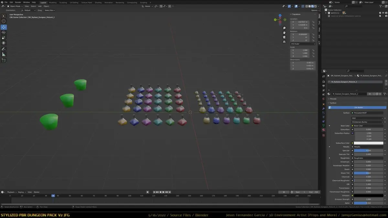
Task: Click the Emission black color swatch
Action: pos(369,195)
